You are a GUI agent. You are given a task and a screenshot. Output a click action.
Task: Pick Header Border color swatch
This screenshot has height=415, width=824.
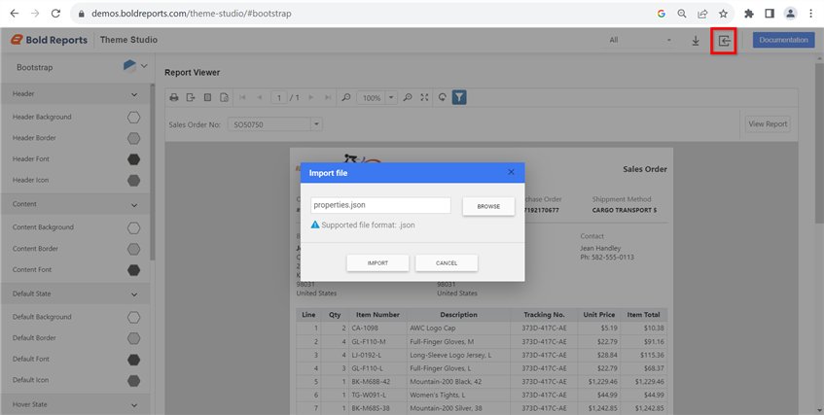[x=134, y=138]
